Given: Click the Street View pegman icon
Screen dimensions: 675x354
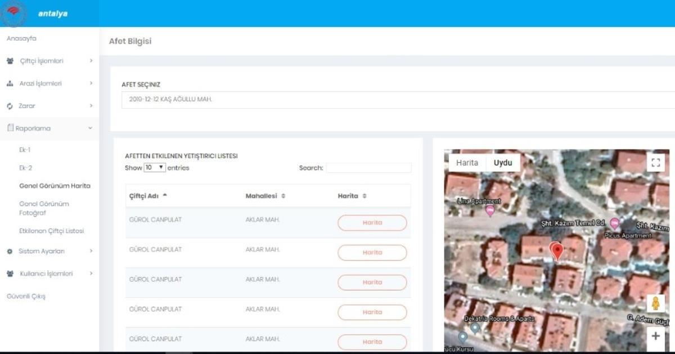Looking at the screenshot, I should tap(655, 304).
